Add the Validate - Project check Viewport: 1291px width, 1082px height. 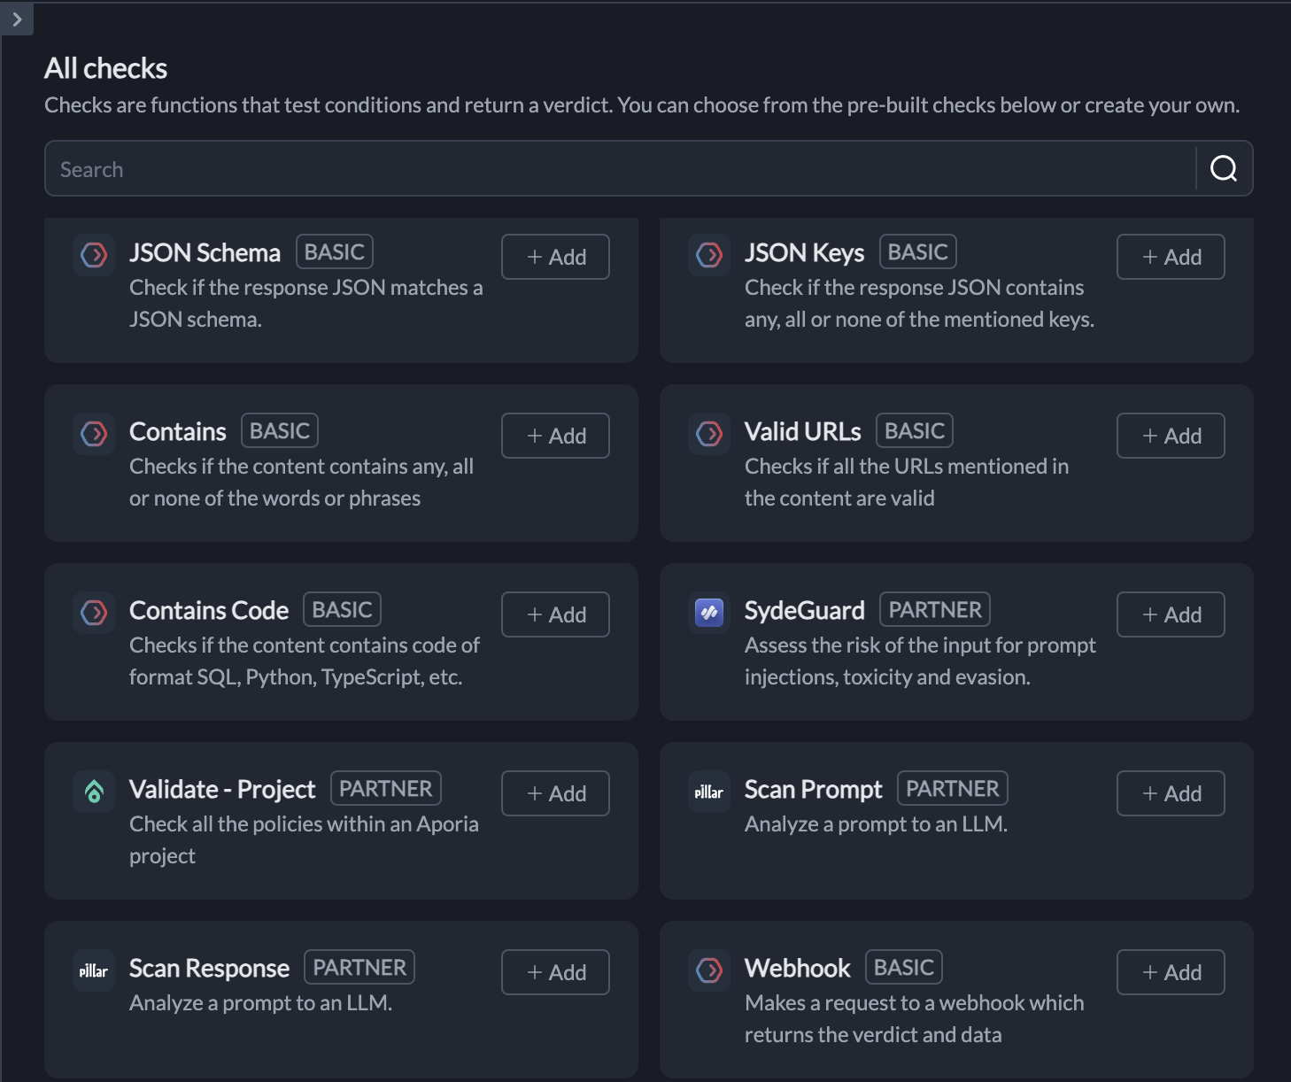(555, 793)
